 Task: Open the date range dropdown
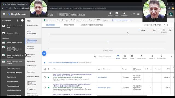(157, 25)
